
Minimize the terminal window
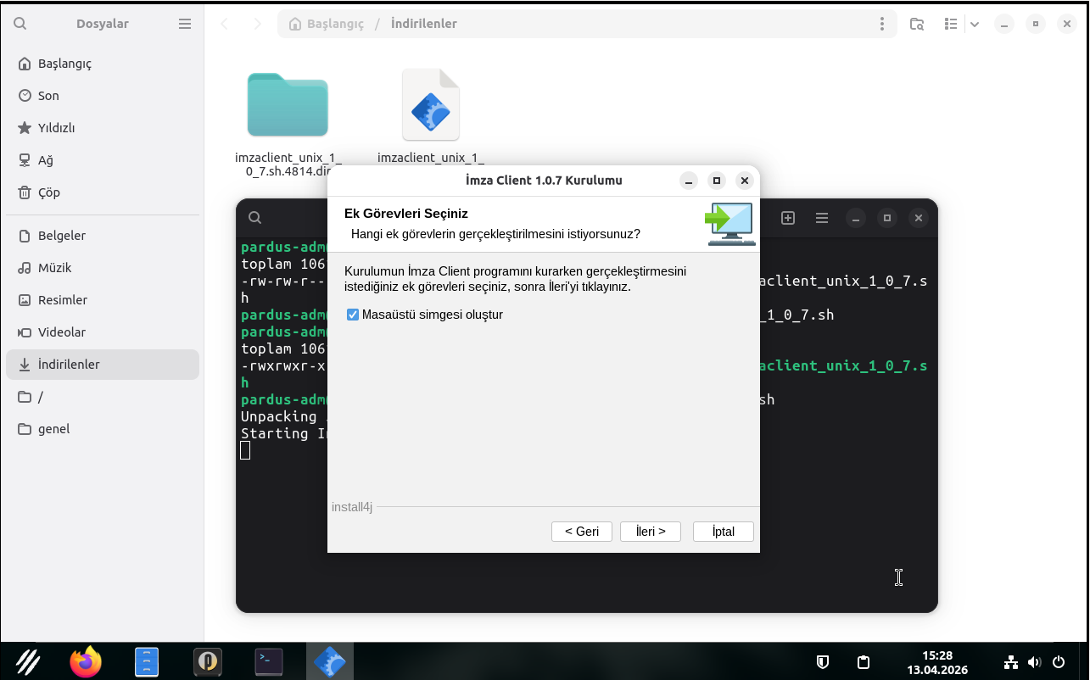point(857,218)
